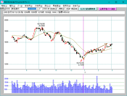
Task: Click the spinner next to date field
Action: [x=38, y=9]
